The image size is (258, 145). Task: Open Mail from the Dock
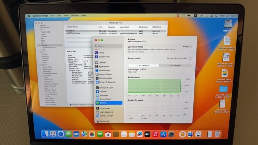click(x=76, y=134)
